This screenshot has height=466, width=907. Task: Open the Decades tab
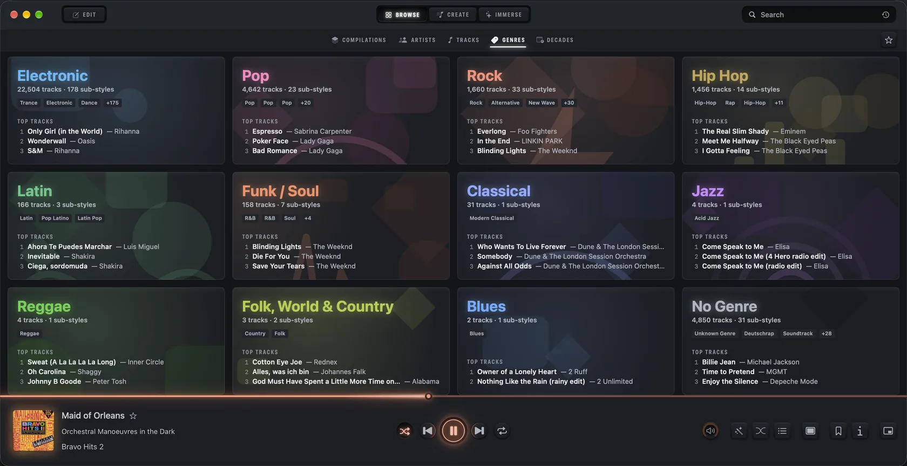pyautogui.click(x=554, y=40)
